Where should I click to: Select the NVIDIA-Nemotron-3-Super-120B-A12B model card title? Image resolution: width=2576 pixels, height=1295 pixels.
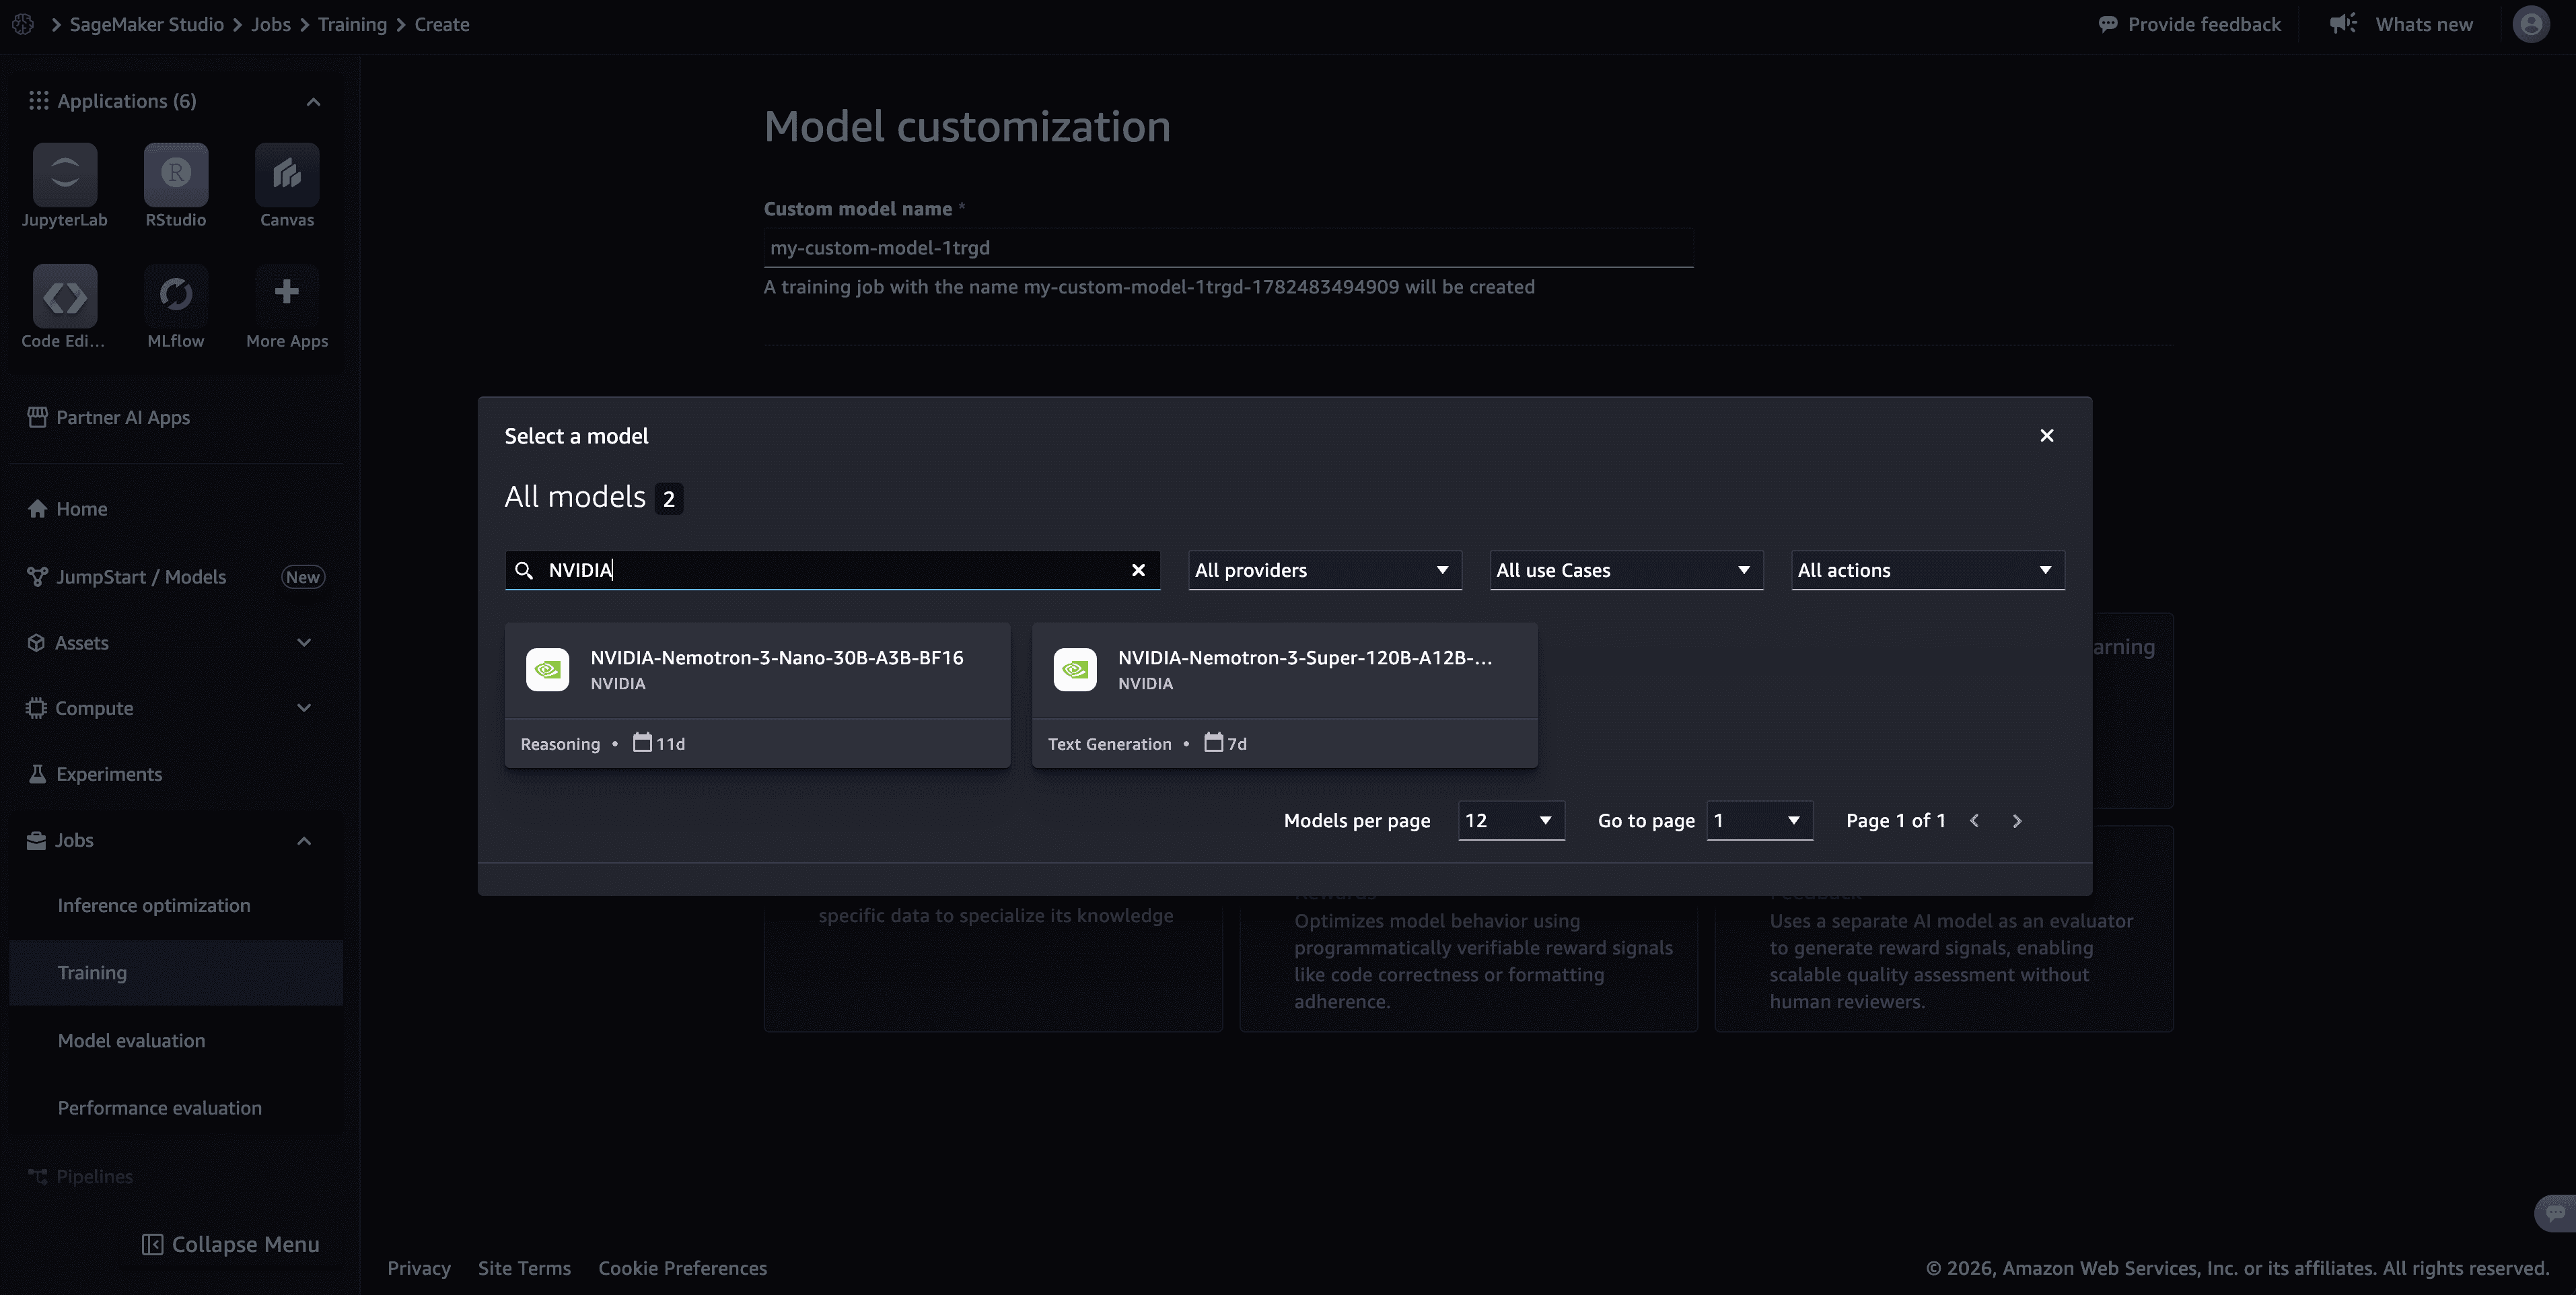[x=1304, y=658]
